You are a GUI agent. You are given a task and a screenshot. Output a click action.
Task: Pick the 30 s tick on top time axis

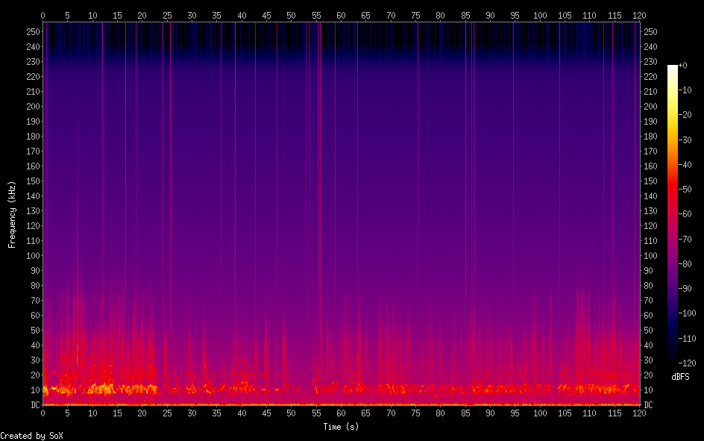[x=192, y=15]
